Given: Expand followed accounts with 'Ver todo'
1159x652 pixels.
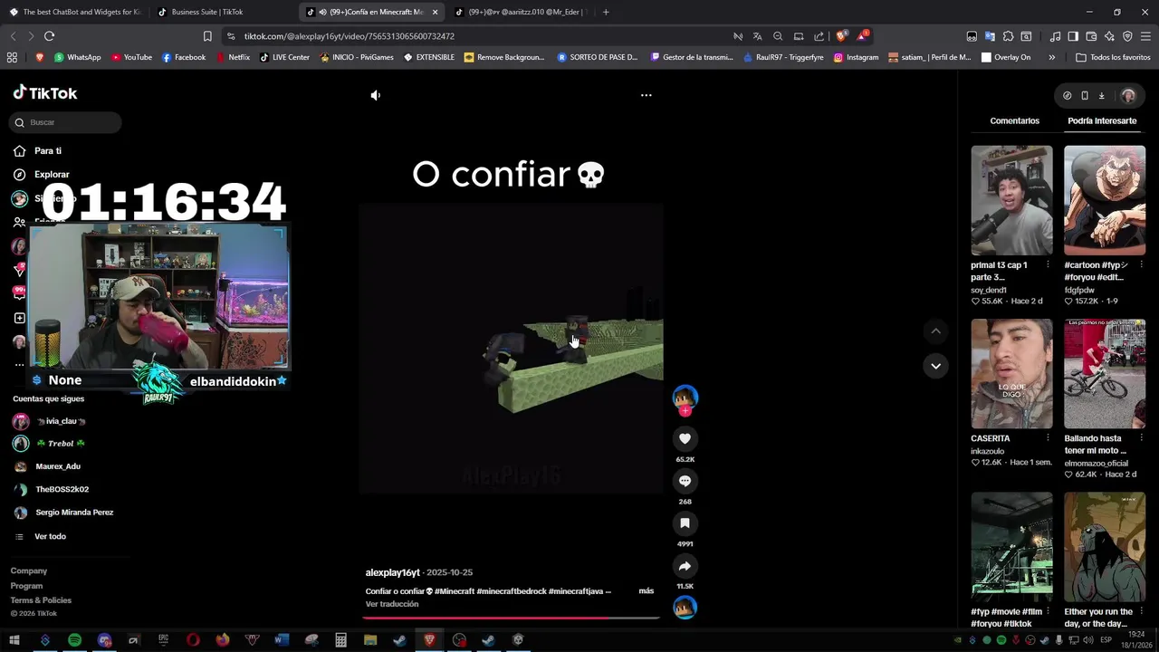Looking at the screenshot, I should pos(50,536).
